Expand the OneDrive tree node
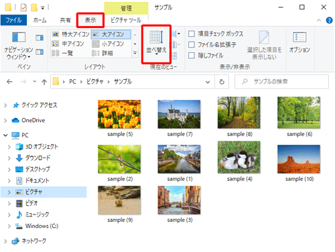335x252 pixels. pyautogui.click(x=5, y=121)
